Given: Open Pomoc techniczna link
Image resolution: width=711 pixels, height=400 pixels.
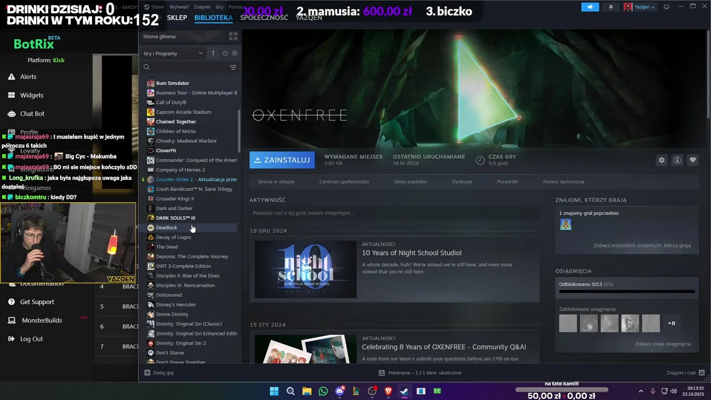Looking at the screenshot, I should 564,182.
